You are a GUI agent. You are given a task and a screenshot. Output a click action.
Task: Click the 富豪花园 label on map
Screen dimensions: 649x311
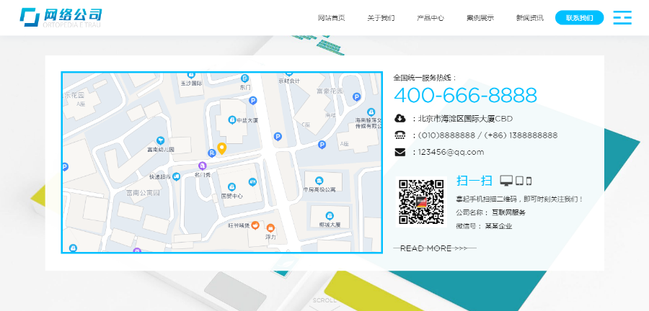pos(330,91)
